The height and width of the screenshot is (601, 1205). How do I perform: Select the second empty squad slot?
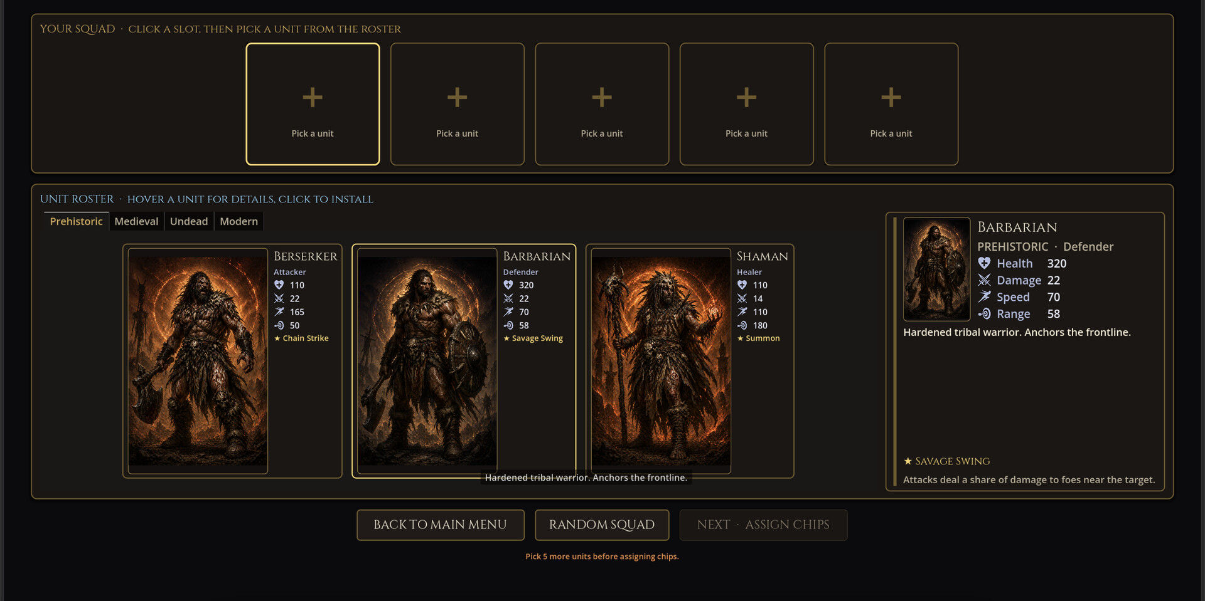[x=458, y=104]
